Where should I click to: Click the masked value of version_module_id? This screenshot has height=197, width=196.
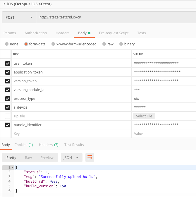click(x=137, y=89)
